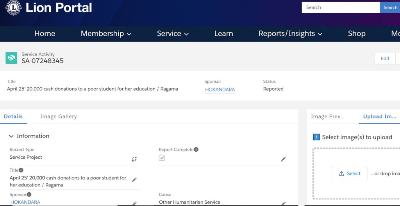Screen dimensions: 400x206
Task: Click the Search button
Action: pos(390,7)
